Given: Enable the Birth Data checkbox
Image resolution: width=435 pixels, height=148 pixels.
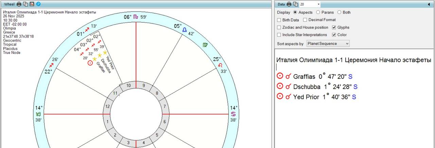Looking at the screenshot, I should click(279, 20).
